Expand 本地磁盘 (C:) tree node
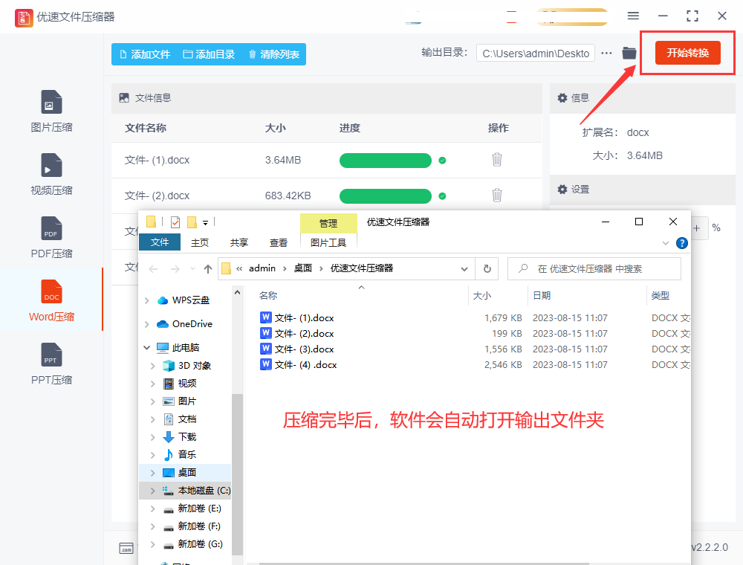Viewport: 743px width, 565px height. [x=152, y=491]
